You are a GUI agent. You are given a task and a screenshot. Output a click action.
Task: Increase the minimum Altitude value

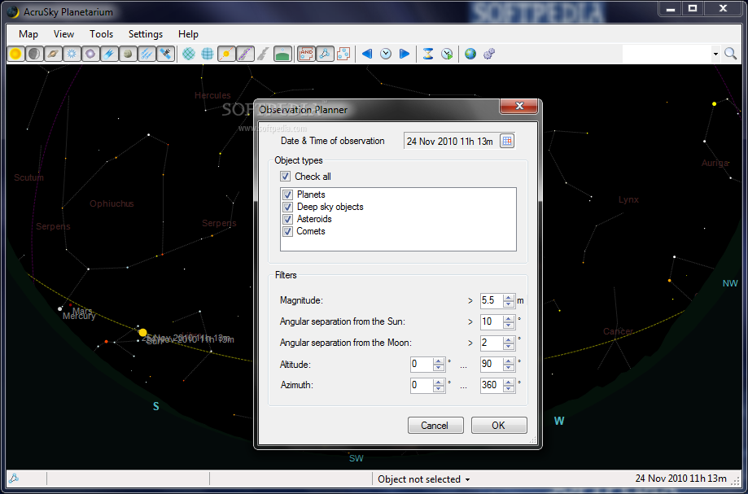coord(439,361)
